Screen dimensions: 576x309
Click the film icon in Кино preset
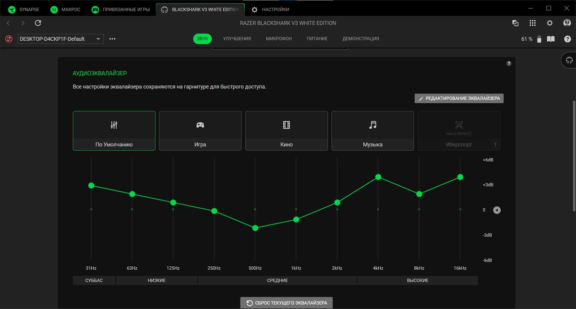(287, 125)
